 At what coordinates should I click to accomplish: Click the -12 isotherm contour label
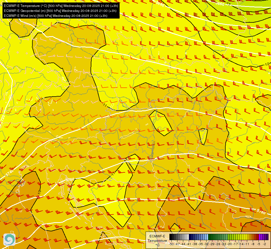pyautogui.click(x=267, y=64)
